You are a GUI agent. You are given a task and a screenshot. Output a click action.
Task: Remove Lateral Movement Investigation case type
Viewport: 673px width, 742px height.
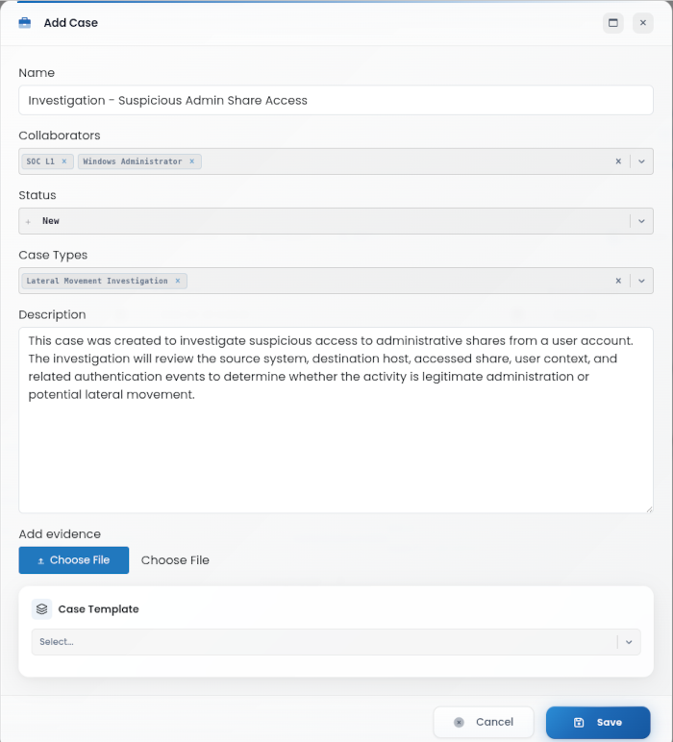tap(178, 281)
